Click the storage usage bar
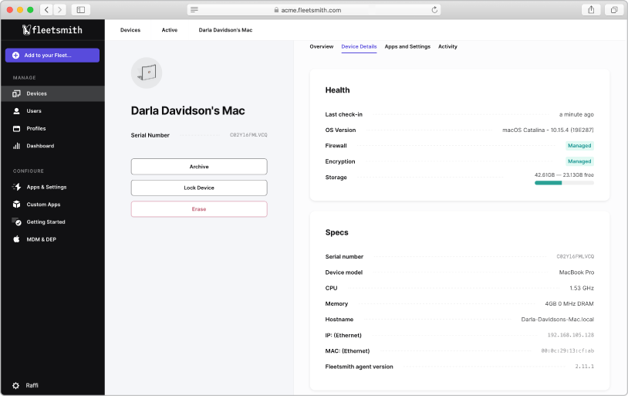 [564, 183]
